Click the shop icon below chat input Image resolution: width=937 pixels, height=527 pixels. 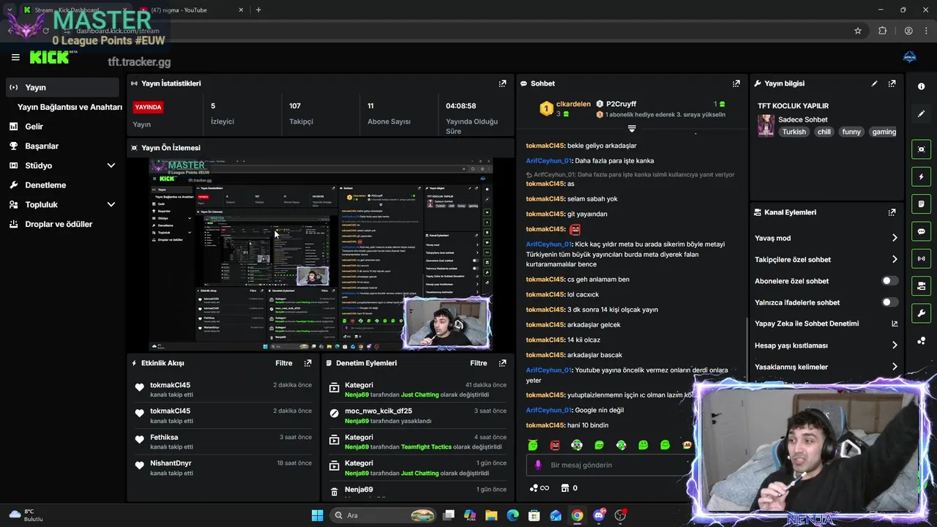(x=564, y=488)
